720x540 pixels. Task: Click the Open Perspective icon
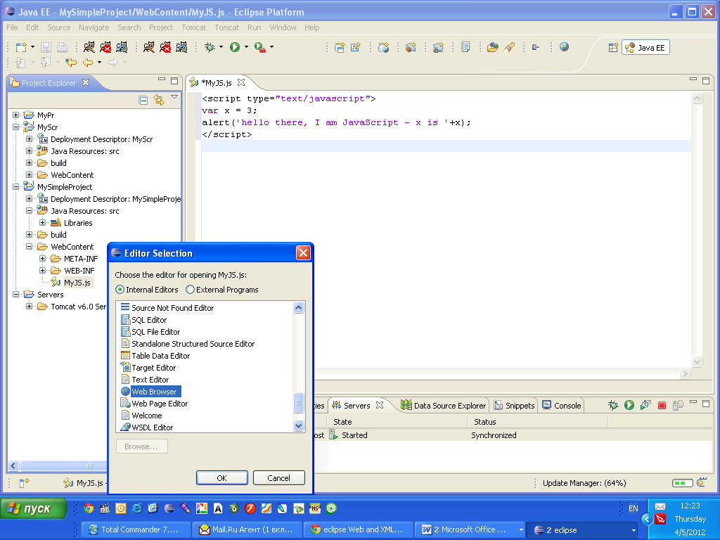click(x=613, y=48)
